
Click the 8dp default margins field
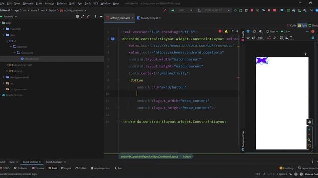pos(260,38)
